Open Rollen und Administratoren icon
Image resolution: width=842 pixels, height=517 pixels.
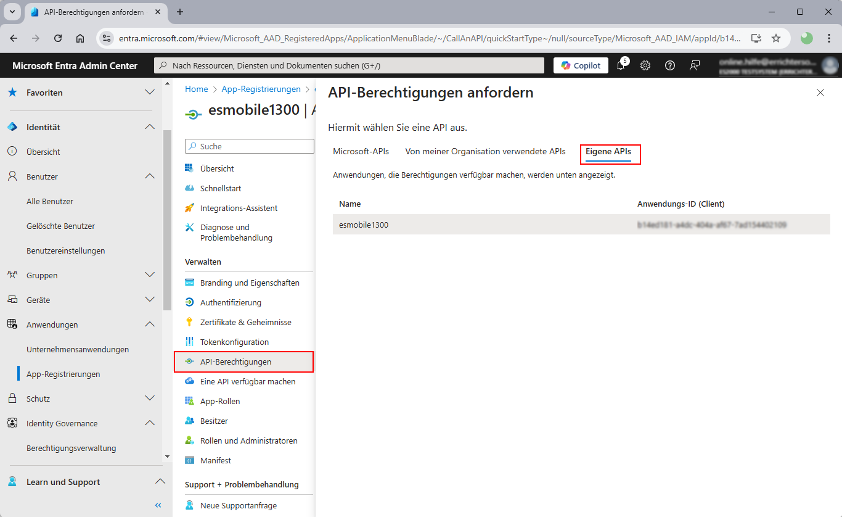tap(189, 440)
